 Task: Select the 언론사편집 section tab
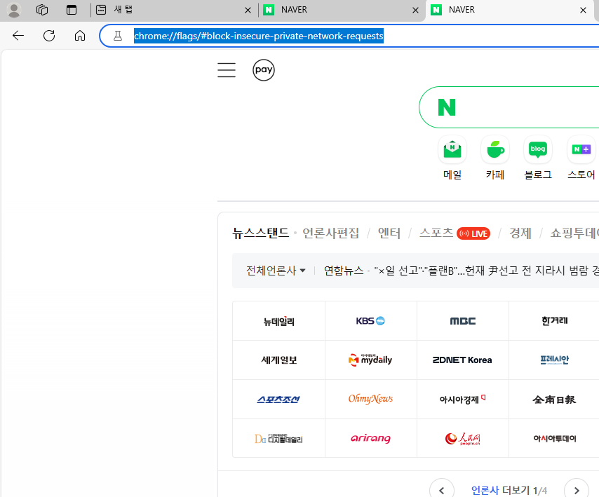(x=330, y=233)
